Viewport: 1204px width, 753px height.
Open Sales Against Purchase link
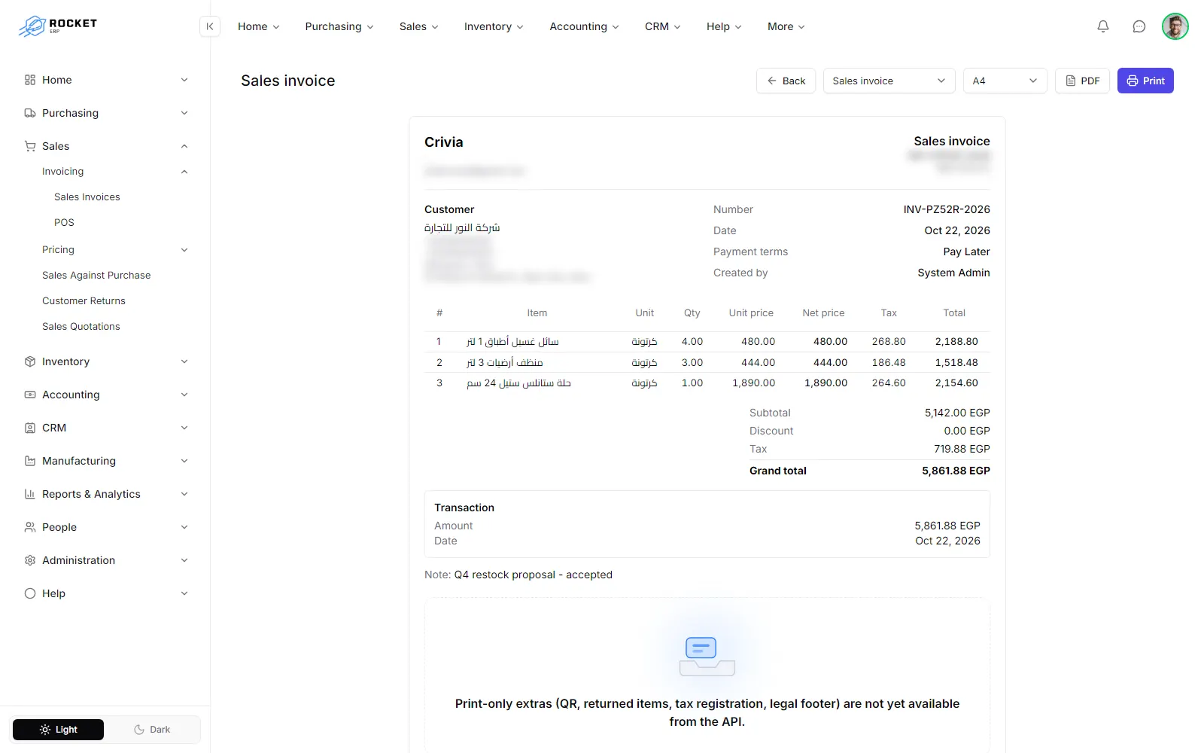coord(96,276)
